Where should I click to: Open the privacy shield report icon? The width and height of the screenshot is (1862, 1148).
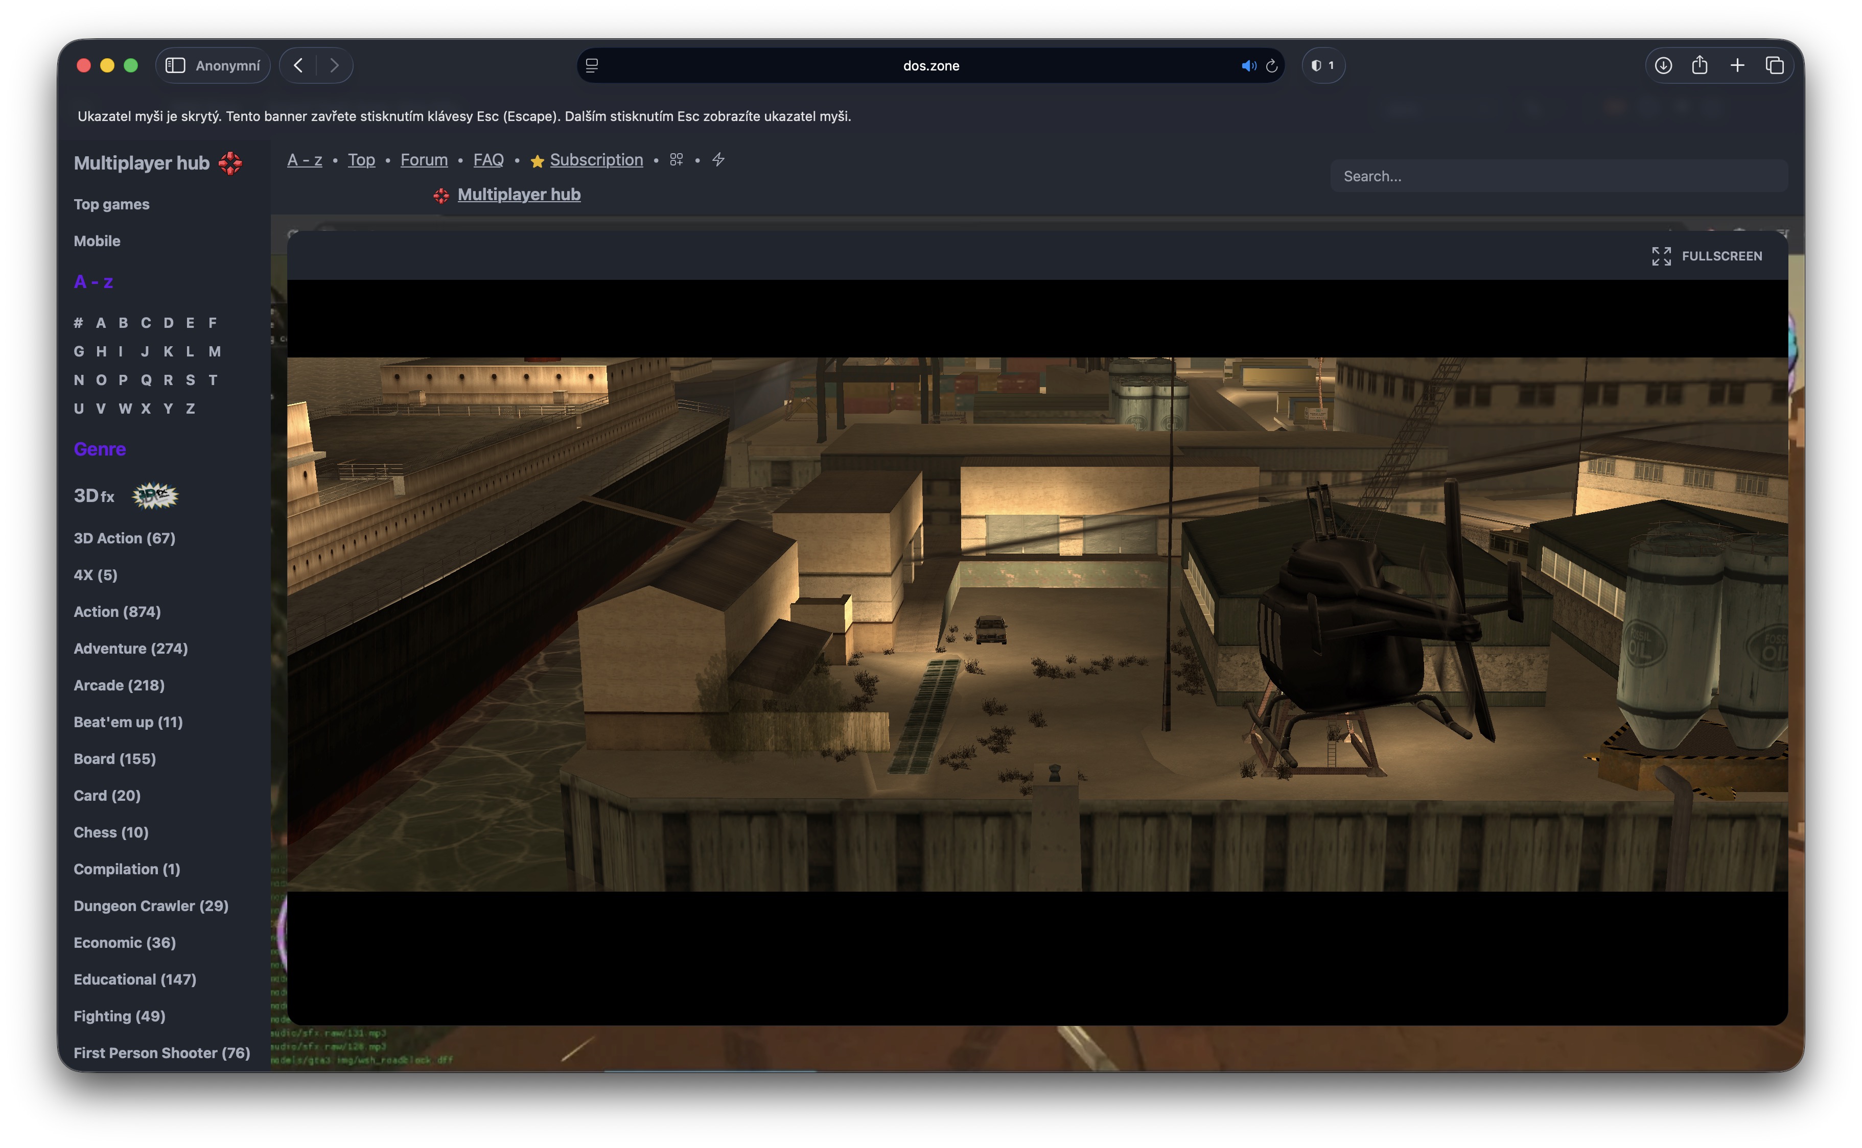tap(1322, 65)
